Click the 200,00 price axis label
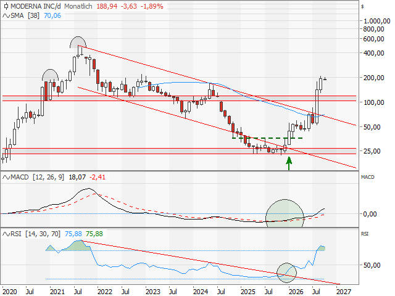395x296 pixels. pyautogui.click(x=373, y=78)
